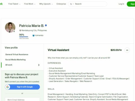
Task: Expand All work chevron arrow
Action: point(39,65)
